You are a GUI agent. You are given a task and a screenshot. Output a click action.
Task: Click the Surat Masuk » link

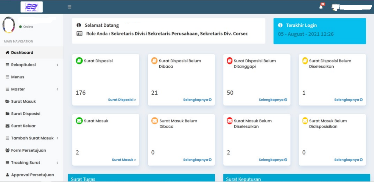tap(124, 160)
